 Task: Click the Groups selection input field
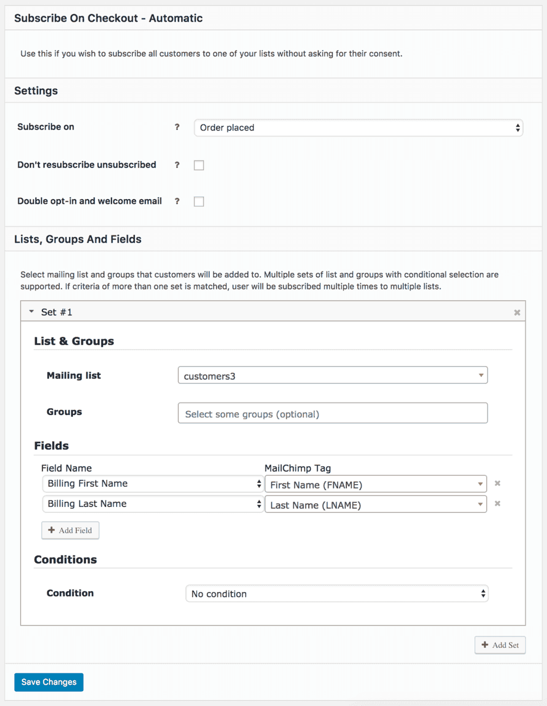pos(332,413)
